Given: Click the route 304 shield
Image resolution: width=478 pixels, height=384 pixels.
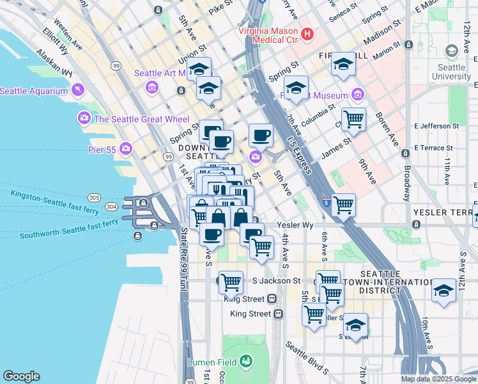Looking at the screenshot, I should (x=112, y=207).
